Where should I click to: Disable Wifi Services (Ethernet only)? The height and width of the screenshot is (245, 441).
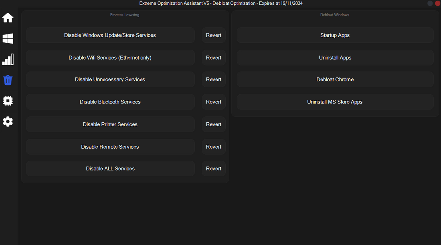tap(110, 58)
